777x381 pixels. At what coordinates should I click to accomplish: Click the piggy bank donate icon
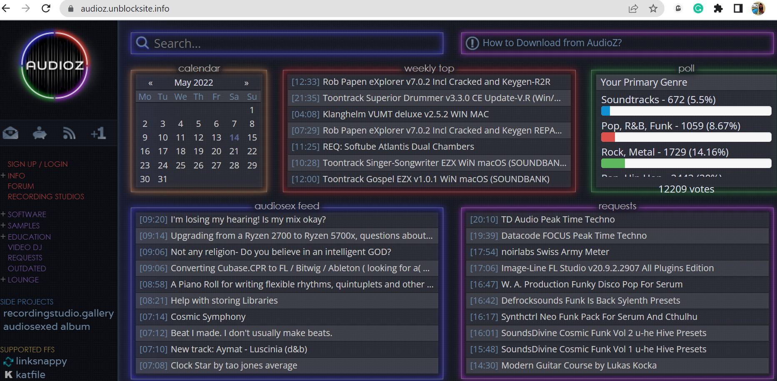pos(40,133)
